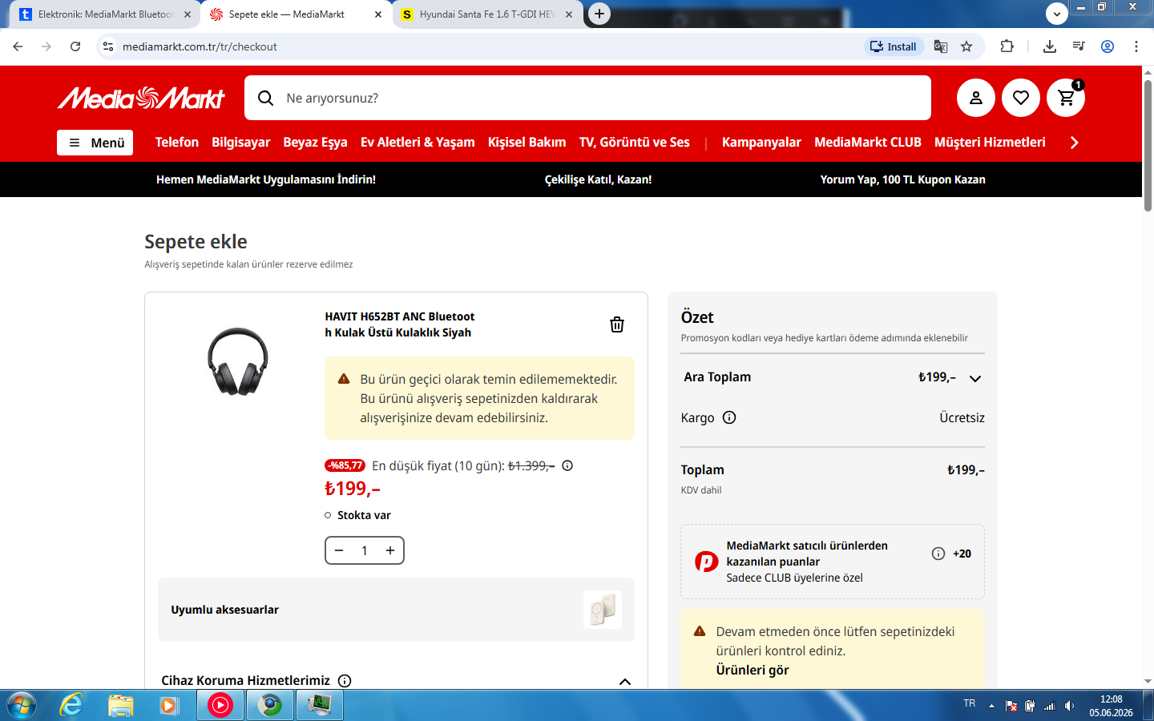Open the MediaMarkt account profile icon
This screenshot has height=721, width=1154.
(975, 98)
